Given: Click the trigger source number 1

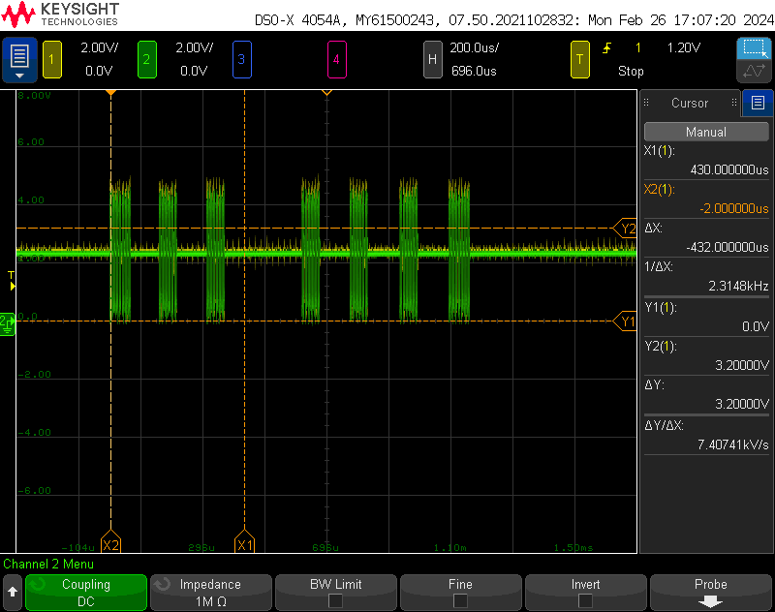Looking at the screenshot, I should 638,47.
